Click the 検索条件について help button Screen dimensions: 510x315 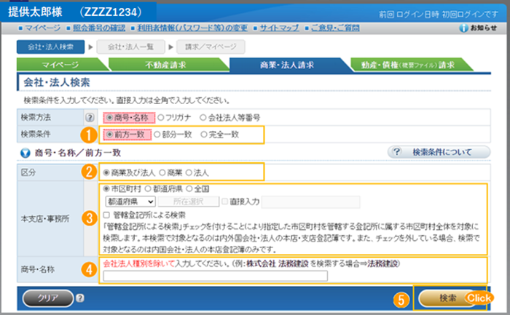click(x=439, y=152)
